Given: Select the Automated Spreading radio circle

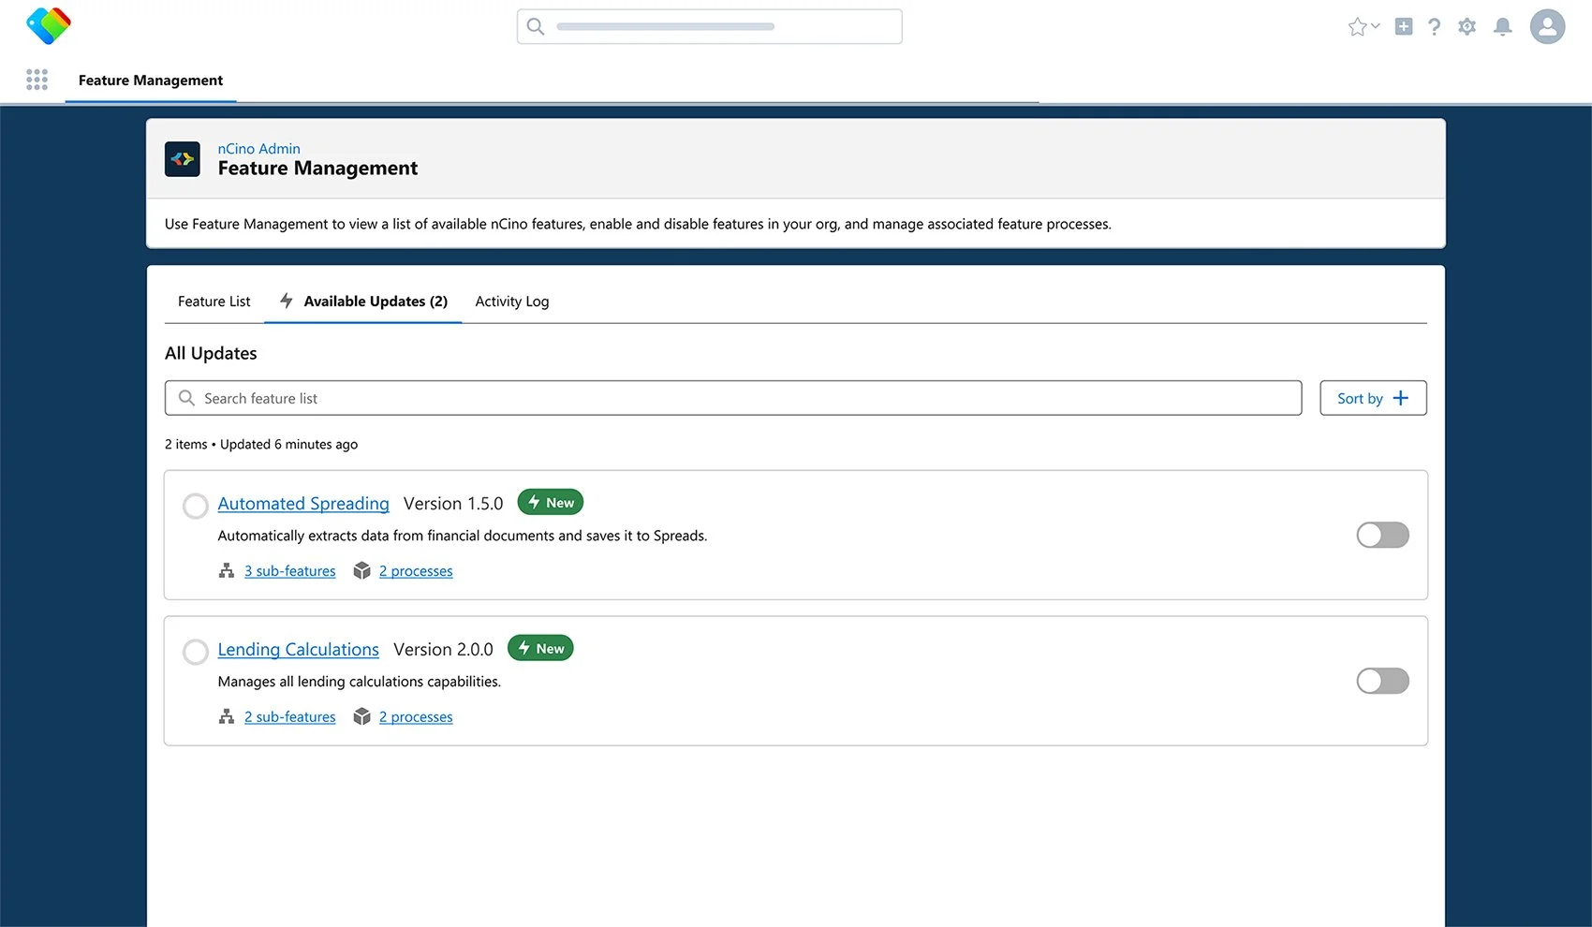Looking at the screenshot, I should 196,506.
